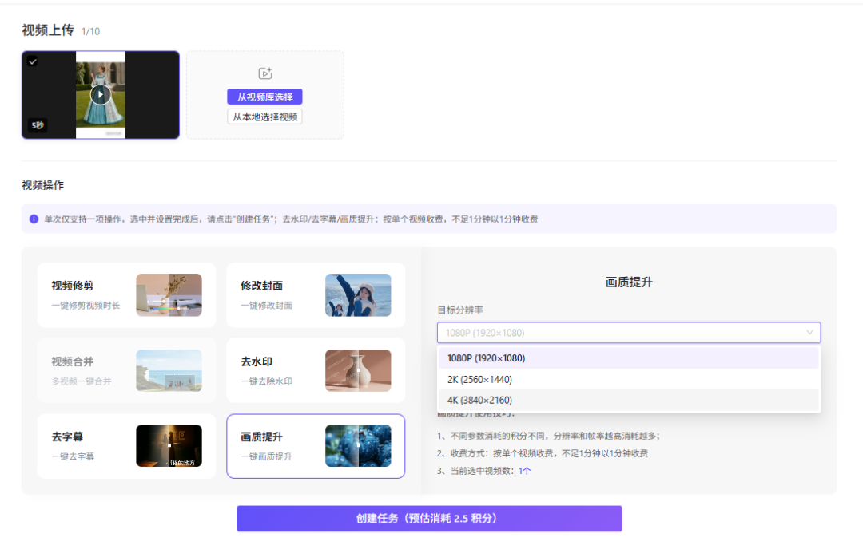This screenshot has width=863, height=557.
Task: Click the 去字幕 preview thumbnail
Action: point(169,446)
